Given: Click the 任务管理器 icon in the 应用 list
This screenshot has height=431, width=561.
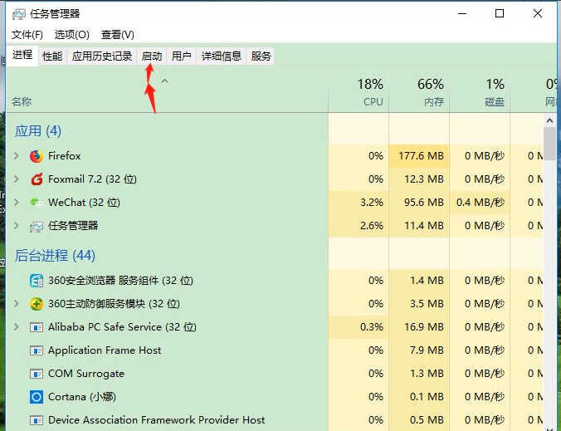Looking at the screenshot, I should tap(37, 226).
